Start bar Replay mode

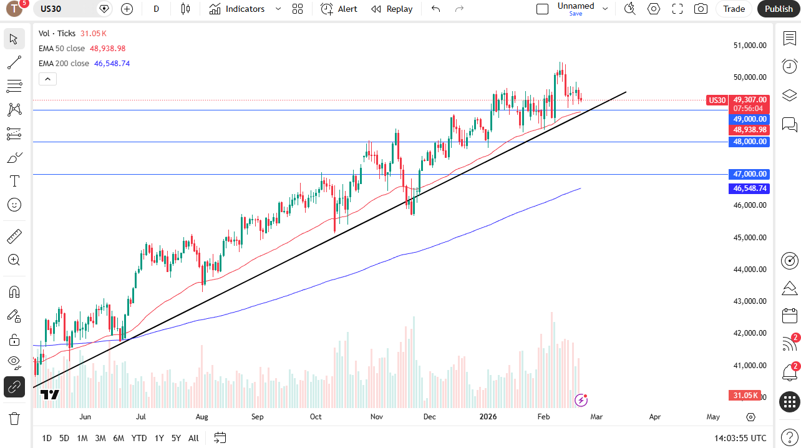tap(392, 9)
